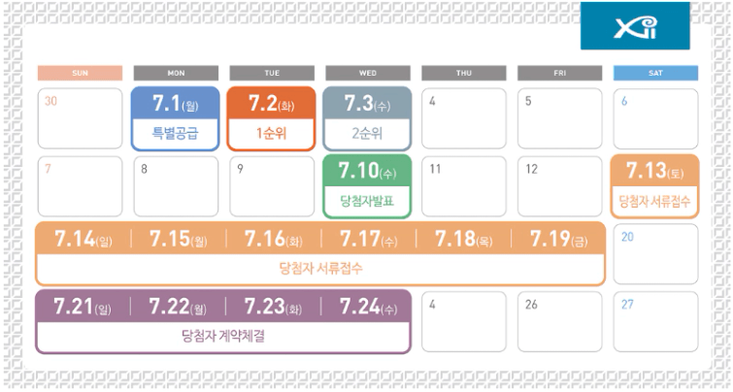Click the Xi brand logo
This screenshot has width=733, height=392.
pos(635,25)
